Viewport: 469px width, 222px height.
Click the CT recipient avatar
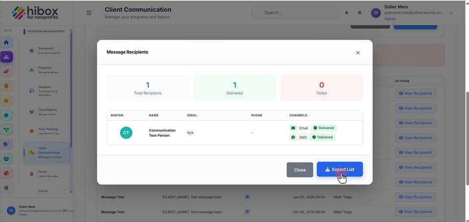coord(126,133)
